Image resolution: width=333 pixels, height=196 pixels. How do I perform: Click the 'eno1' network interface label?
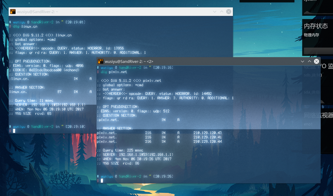[x=308, y=124]
